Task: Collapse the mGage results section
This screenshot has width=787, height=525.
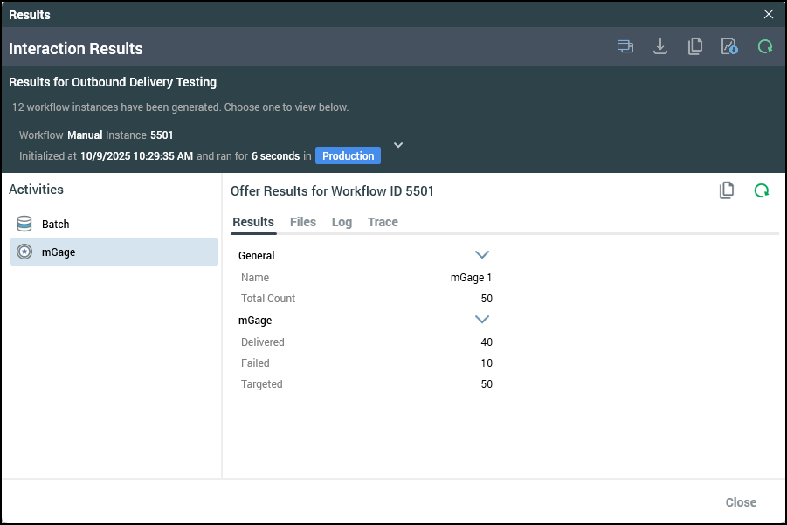Action: (x=481, y=320)
